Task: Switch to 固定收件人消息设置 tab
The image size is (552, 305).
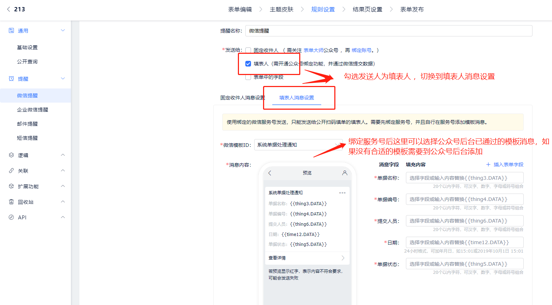Action: click(x=242, y=98)
